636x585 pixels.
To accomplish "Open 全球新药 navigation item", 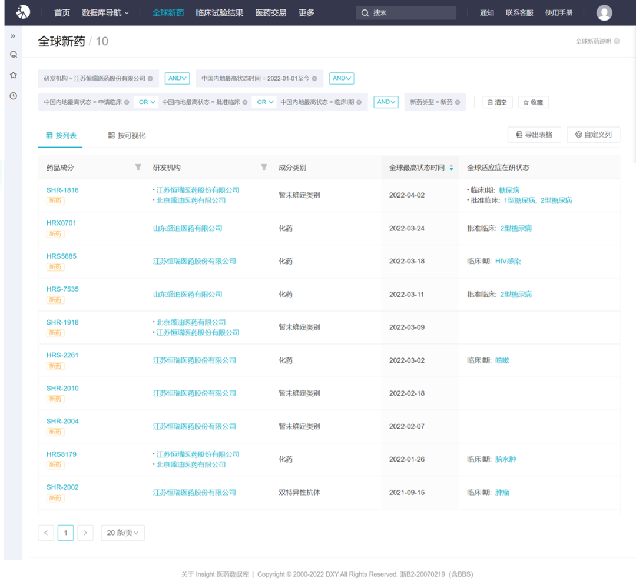I will pyautogui.click(x=168, y=13).
